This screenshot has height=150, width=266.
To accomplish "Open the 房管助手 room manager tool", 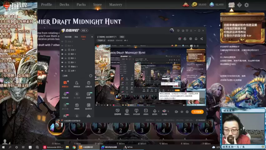I will (x=77, y=84).
